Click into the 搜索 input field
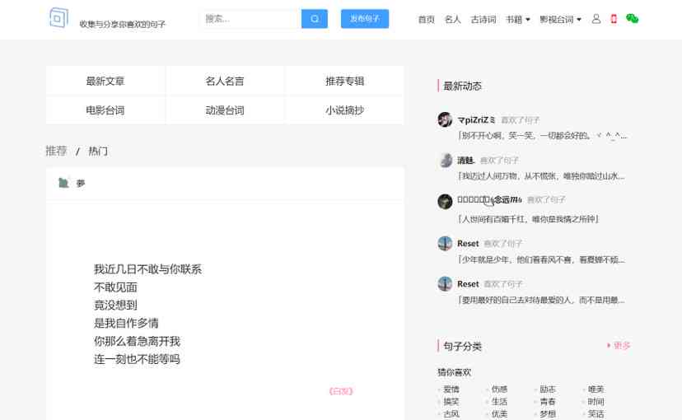682x420 pixels. pyautogui.click(x=250, y=19)
